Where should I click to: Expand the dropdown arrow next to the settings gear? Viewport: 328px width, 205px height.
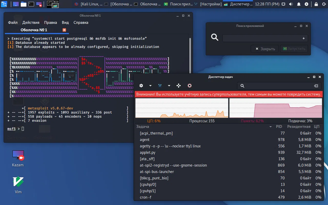(x=150, y=86)
